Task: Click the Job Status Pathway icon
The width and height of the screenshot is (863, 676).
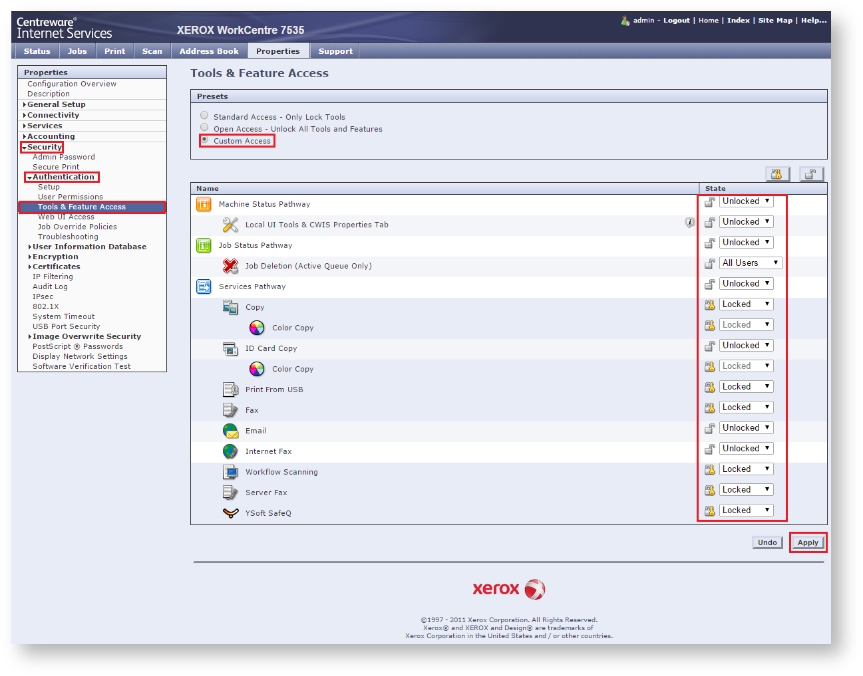Action: click(204, 245)
